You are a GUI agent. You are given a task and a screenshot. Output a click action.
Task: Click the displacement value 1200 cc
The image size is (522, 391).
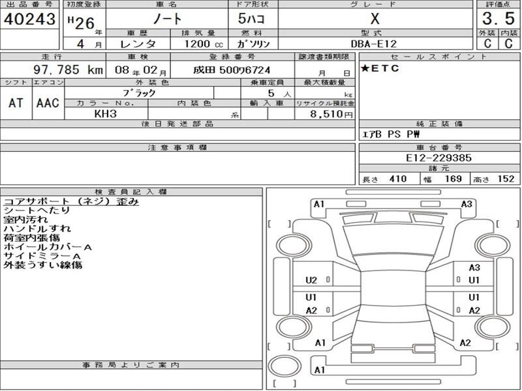[204, 44]
